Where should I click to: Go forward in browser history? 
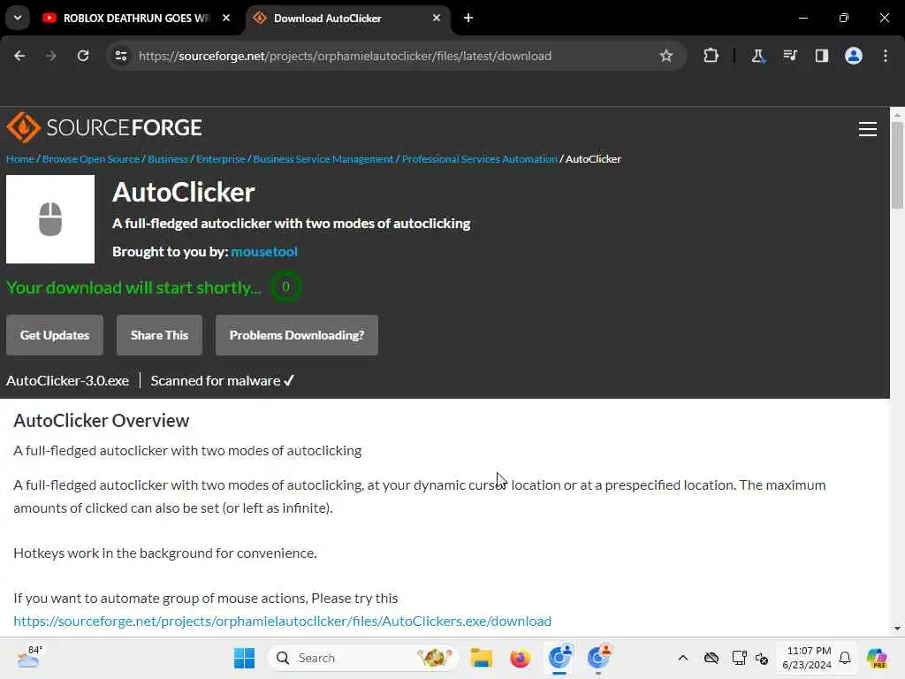pos(50,56)
